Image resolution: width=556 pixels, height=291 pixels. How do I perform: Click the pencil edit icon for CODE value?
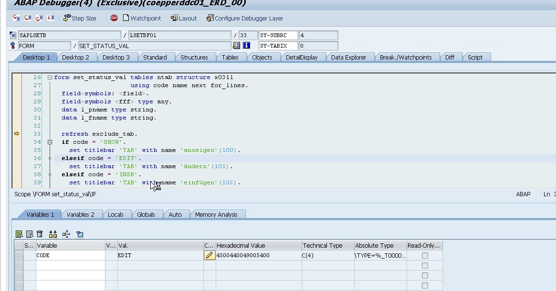209,255
